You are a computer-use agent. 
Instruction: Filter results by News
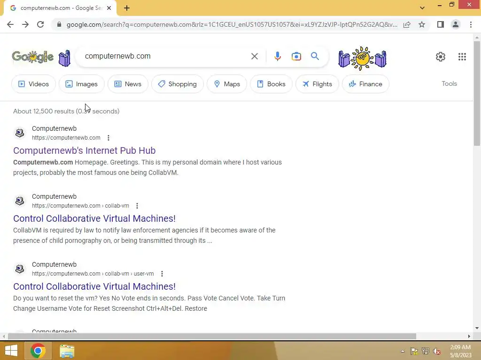pyautogui.click(x=128, y=84)
